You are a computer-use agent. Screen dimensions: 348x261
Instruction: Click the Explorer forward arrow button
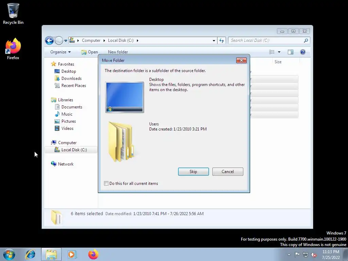click(59, 40)
